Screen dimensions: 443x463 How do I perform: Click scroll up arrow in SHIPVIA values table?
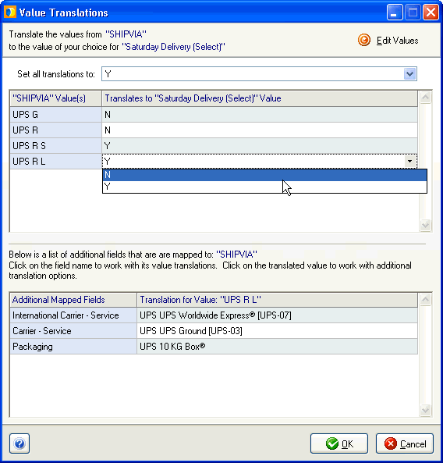point(425,97)
